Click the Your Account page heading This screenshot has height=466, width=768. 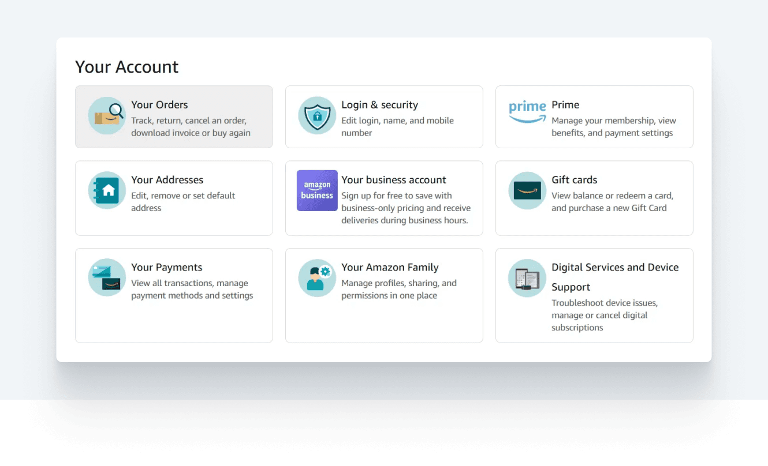[x=127, y=66]
